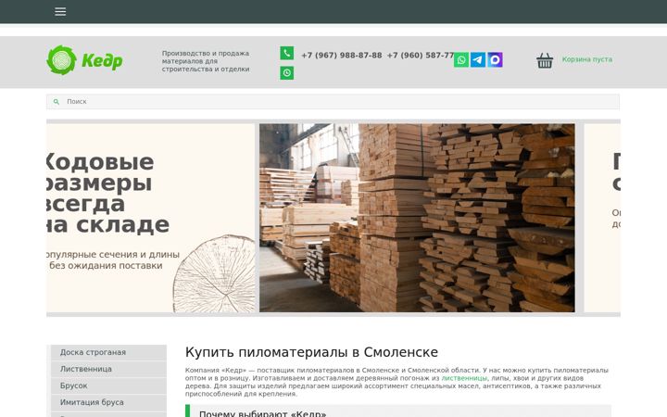Click the Кедр logo
This screenshot has height=417, width=667.
point(84,60)
